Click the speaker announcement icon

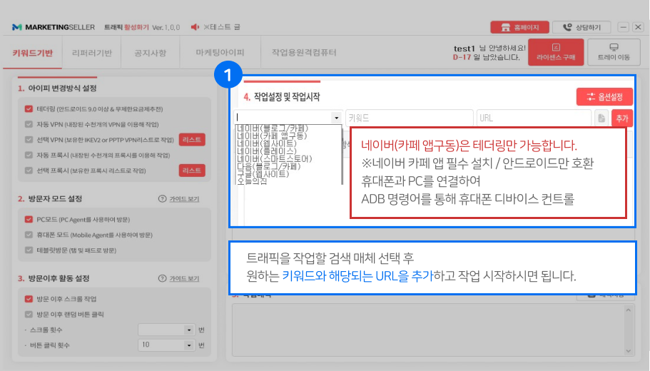(195, 27)
